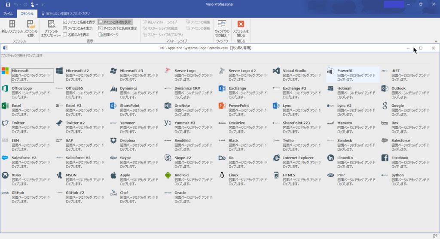
Task: Click the Marketo stencil label
Action: tap(344, 123)
